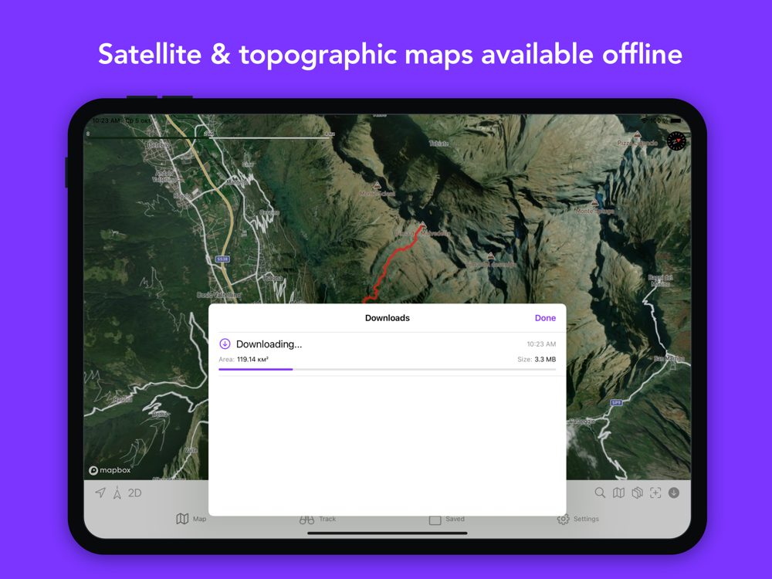Select the area selection frame icon
This screenshot has width=772, height=579.
point(655,493)
